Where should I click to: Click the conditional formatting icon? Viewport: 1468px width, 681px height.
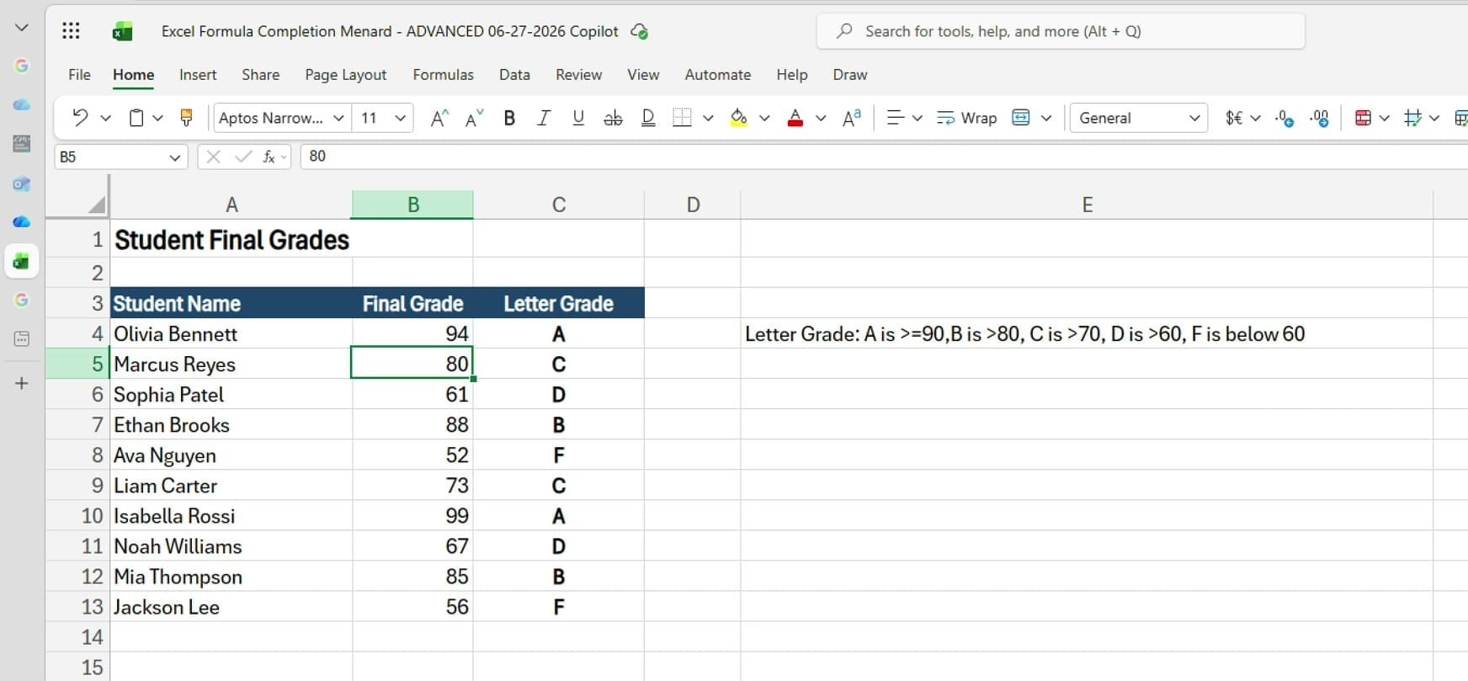point(1363,118)
